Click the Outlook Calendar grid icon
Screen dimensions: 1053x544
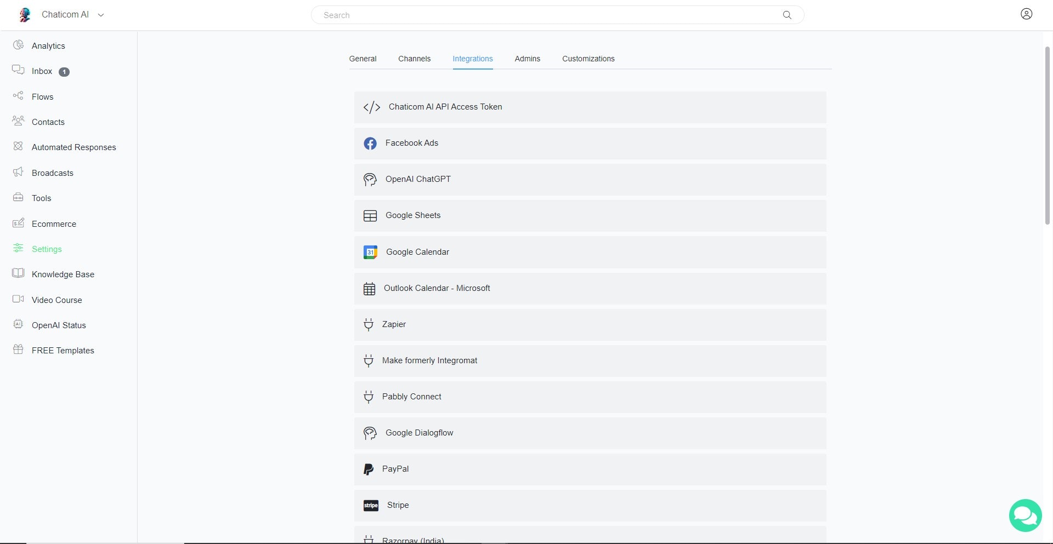click(369, 289)
